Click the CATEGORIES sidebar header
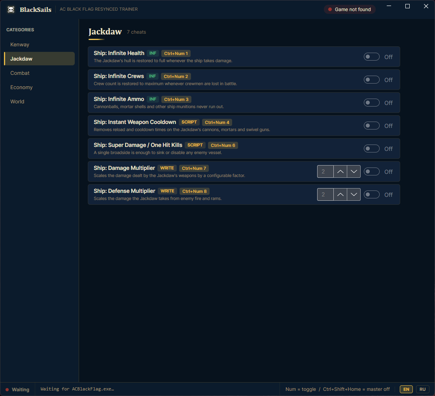The width and height of the screenshot is (435, 396). click(x=20, y=30)
